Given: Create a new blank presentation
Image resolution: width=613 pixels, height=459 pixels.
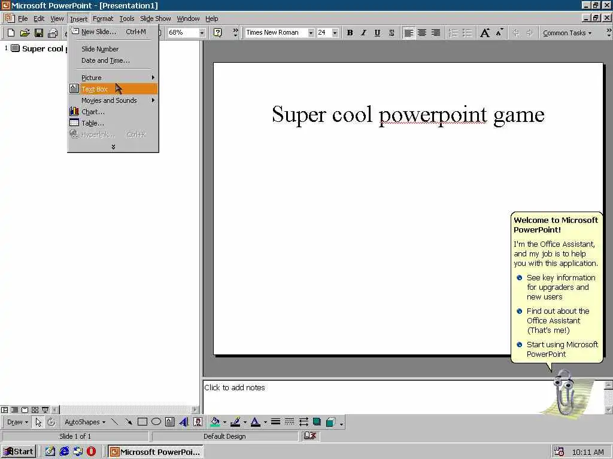Looking at the screenshot, I should [x=11, y=33].
